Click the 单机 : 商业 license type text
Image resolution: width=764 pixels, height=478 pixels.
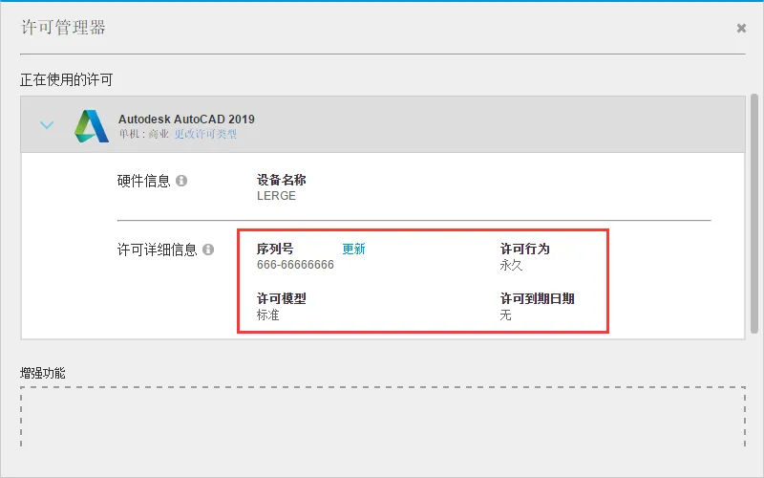[x=143, y=135]
